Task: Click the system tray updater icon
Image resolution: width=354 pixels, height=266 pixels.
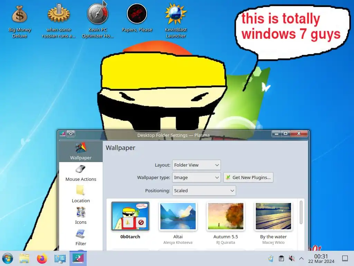Action: coord(271,258)
